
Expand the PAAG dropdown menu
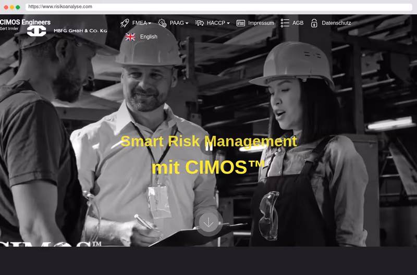[179, 23]
